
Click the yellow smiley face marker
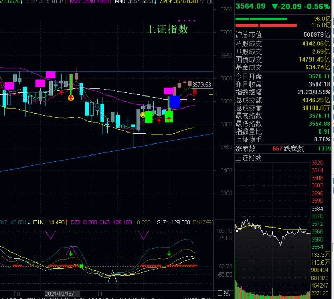(x=143, y=115)
